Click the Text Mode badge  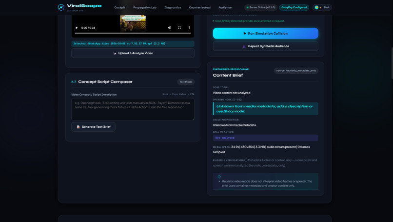pos(186,82)
